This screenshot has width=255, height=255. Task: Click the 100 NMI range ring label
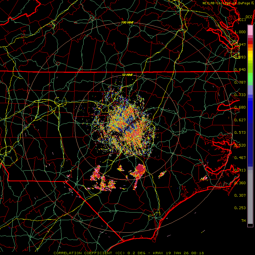point(127,22)
